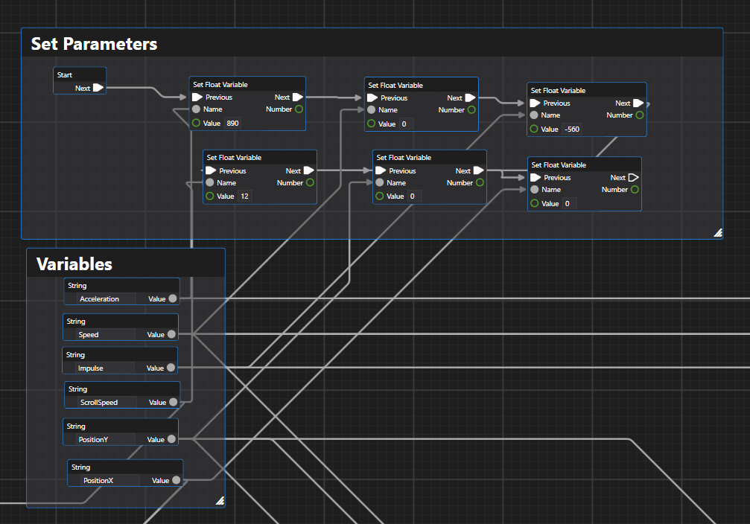This screenshot has width=750, height=524.
Task: Click the Name input port on the 890 node
Action: click(x=197, y=109)
